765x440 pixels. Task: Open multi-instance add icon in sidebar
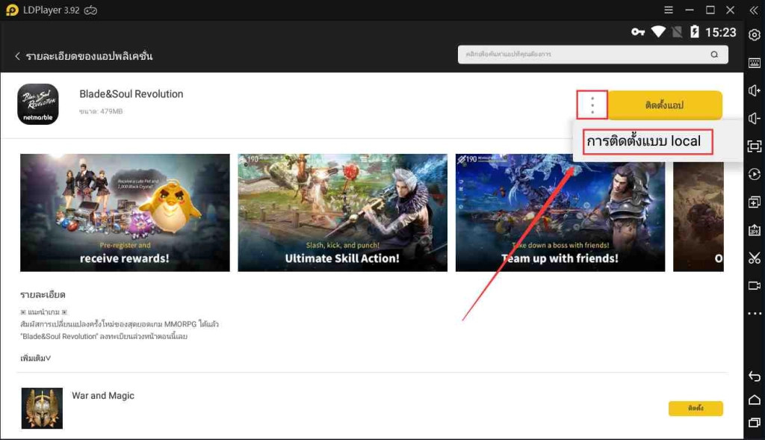click(x=755, y=202)
